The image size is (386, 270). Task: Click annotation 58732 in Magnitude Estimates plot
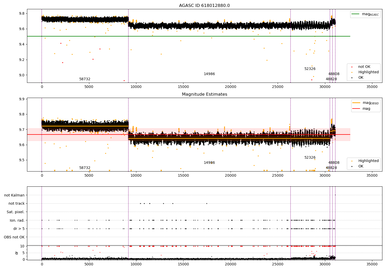[x=85, y=168]
